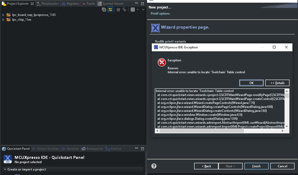The width and height of the screenshot is (298, 175).
Task: Click the stack trace vertical scrollbar down arrow
Action: click(287, 126)
